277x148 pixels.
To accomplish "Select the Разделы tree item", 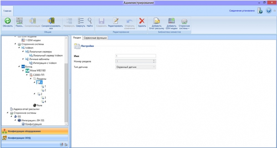I will click(40, 79).
